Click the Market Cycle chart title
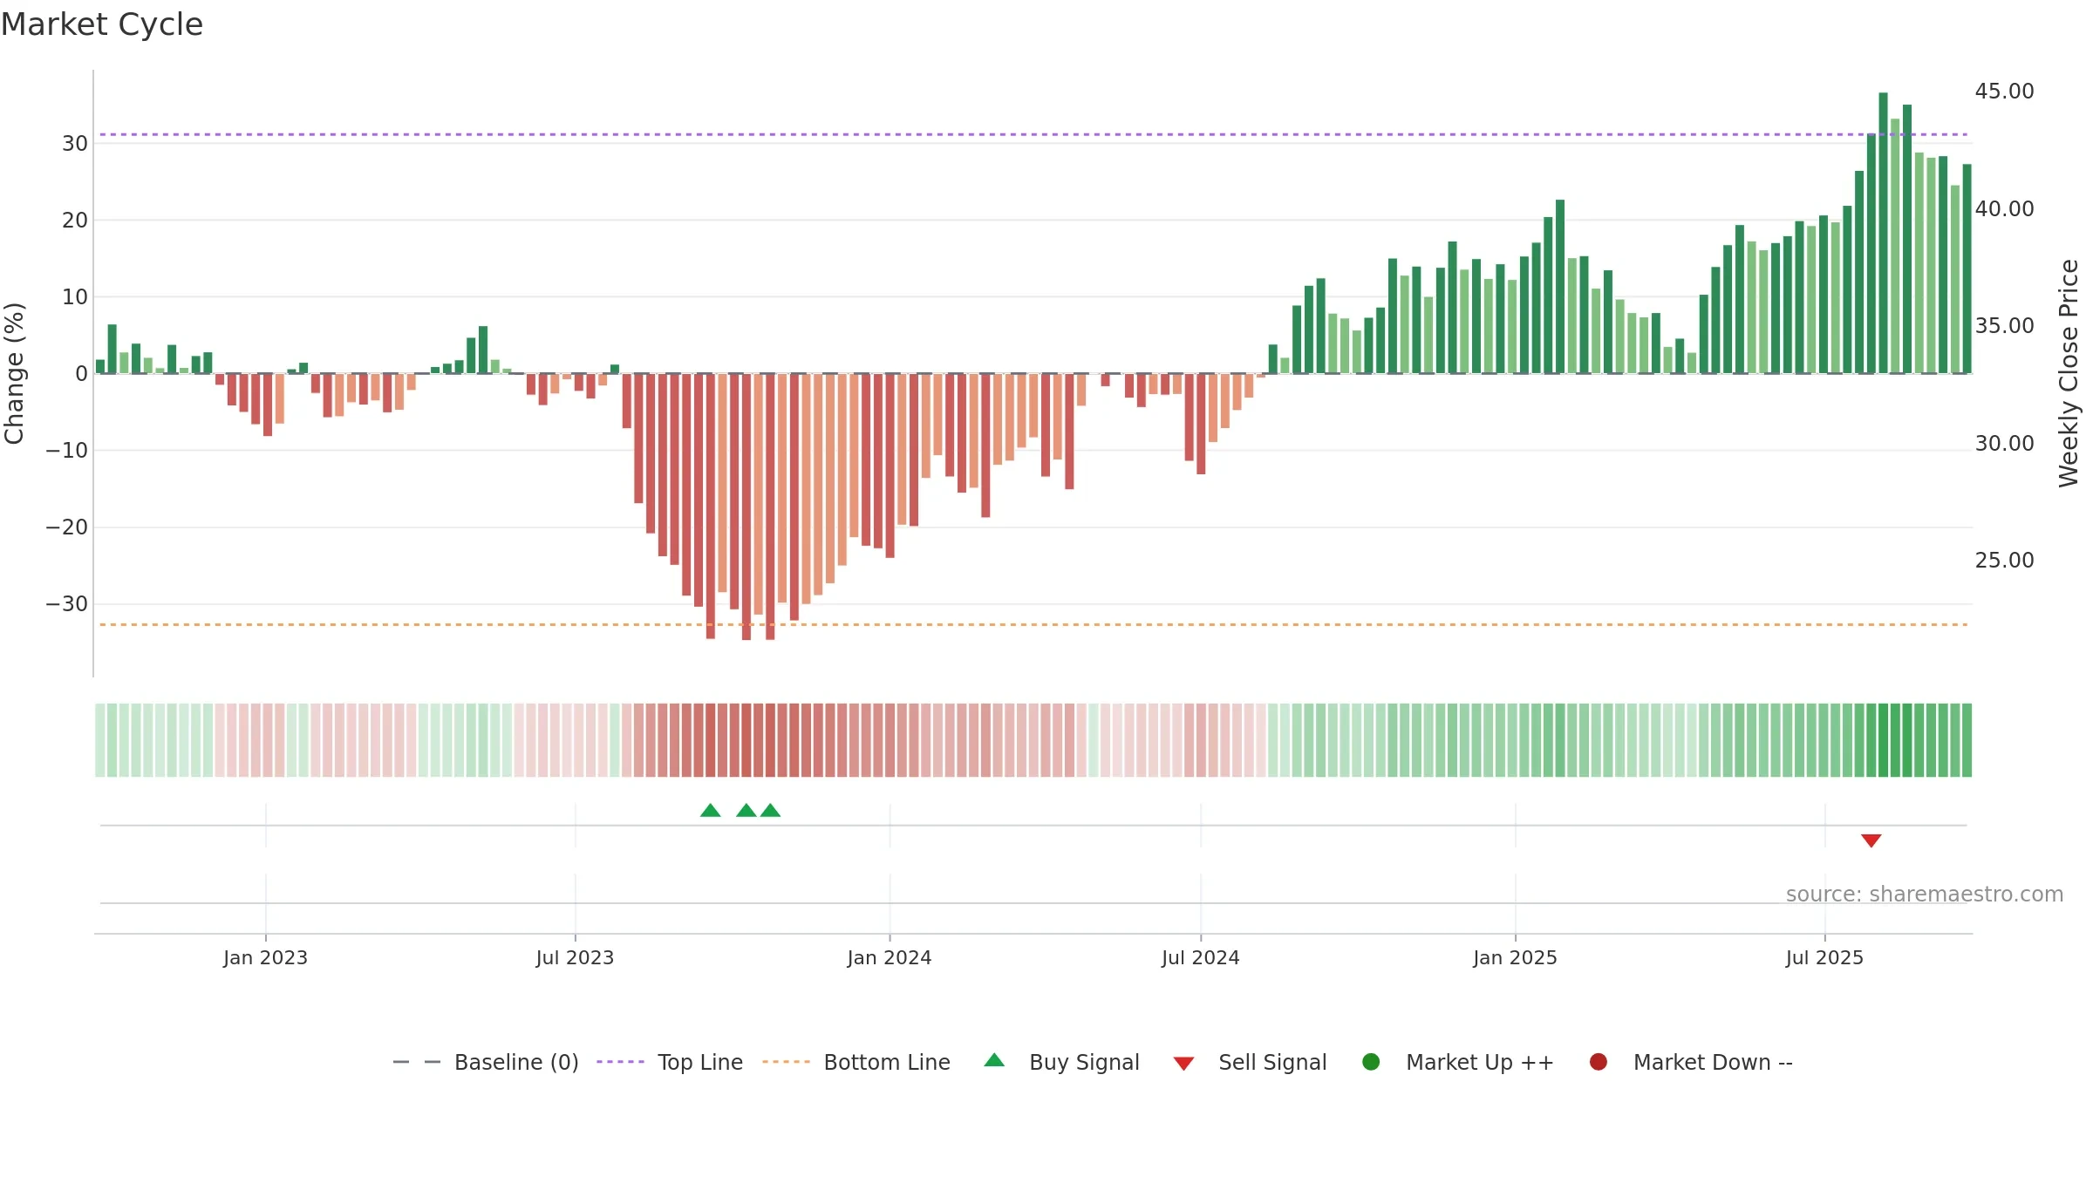This screenshot has width=2093, height=1177. click(102, 24)
